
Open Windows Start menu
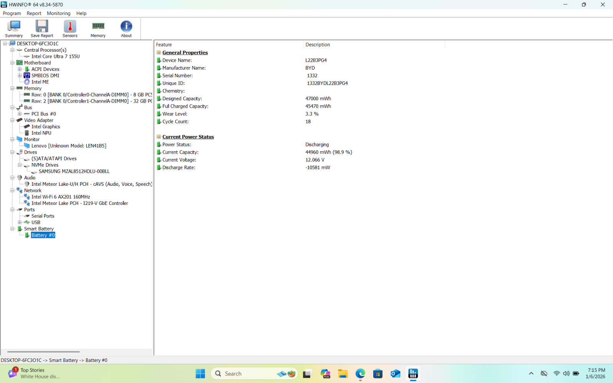pyautogui.click(x=200, y=373)
